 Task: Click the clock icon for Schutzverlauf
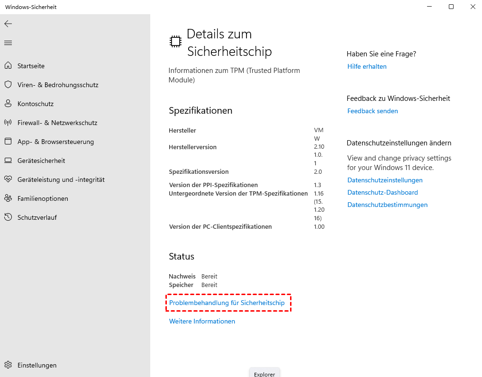click(8, 217)
